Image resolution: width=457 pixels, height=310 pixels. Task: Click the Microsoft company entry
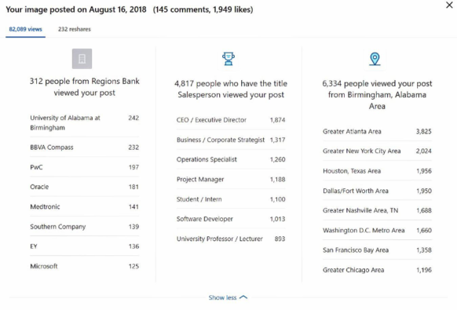(85, 266)
